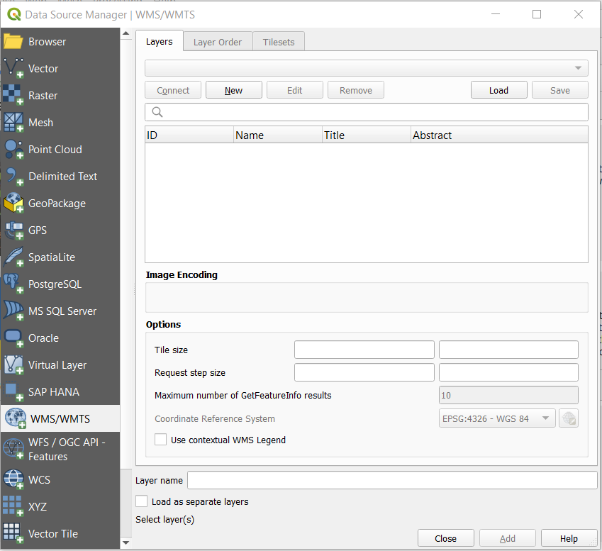
Task: Open the Coordinate Reference System dropdown
Action: pos(497,418)
